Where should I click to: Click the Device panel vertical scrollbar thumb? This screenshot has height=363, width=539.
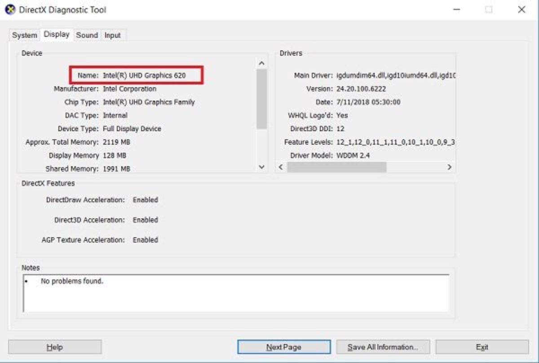click(x=262, y=99)
